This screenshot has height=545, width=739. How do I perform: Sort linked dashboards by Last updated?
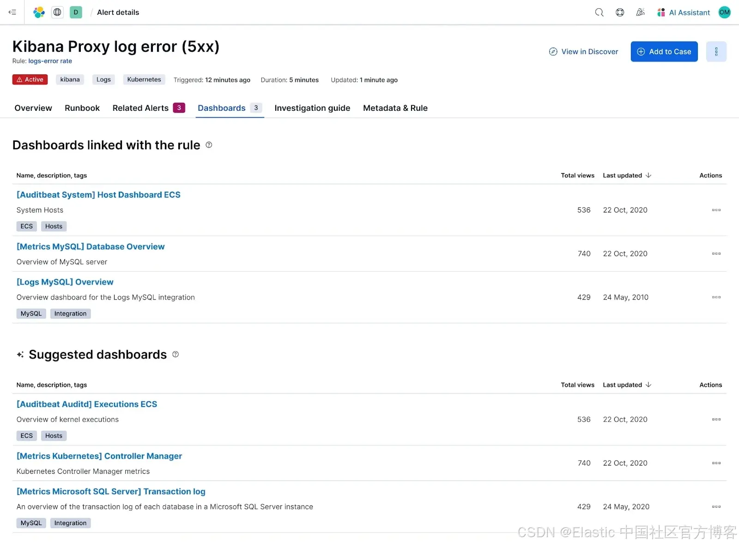pos(627,176)
